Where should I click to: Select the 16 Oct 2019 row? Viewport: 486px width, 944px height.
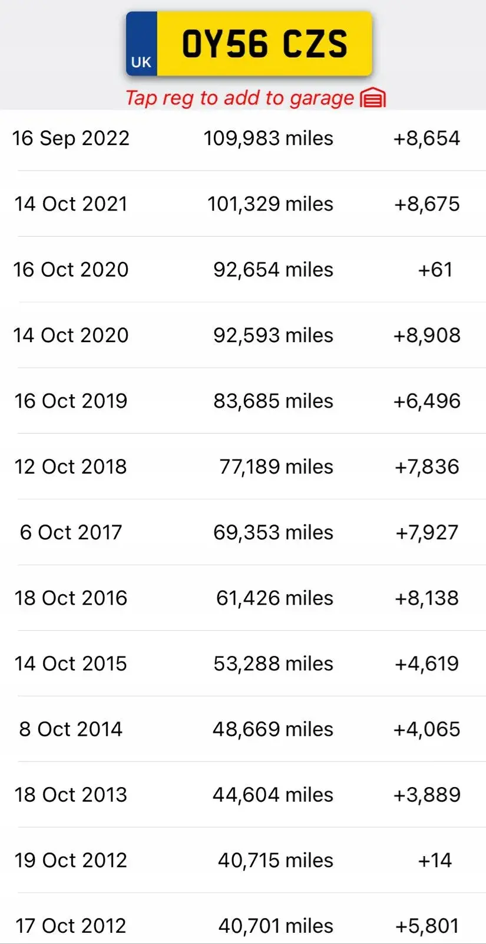point(243,401)
